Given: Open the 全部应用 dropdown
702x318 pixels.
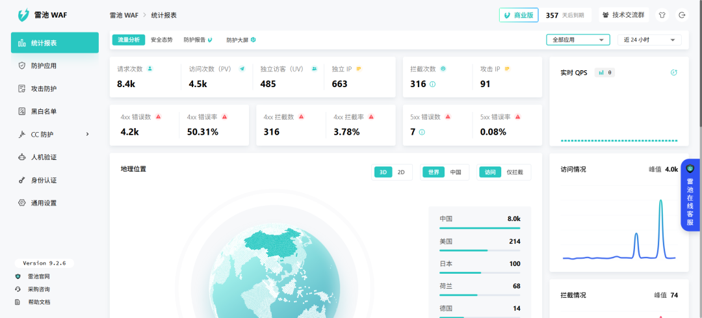Looking at the screenshot, I should click(578, 40).
